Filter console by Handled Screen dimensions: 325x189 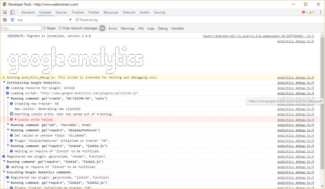point(177,29)
